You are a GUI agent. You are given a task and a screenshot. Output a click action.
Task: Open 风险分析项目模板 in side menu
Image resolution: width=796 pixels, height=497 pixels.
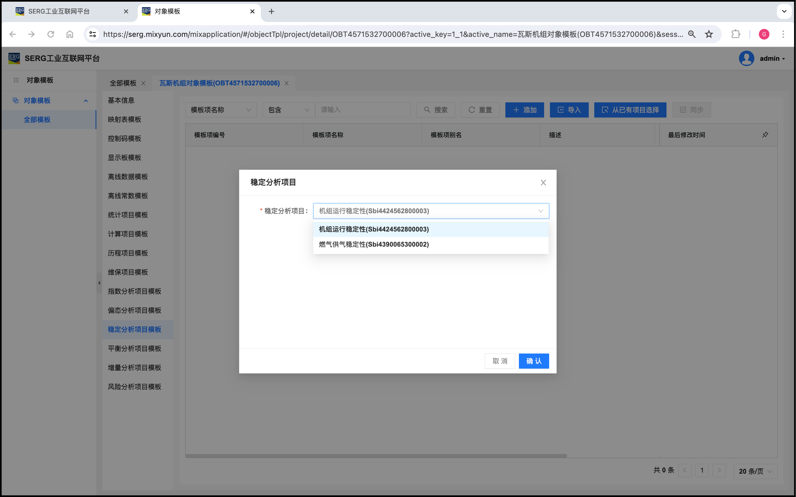click(x=135, y=387)
